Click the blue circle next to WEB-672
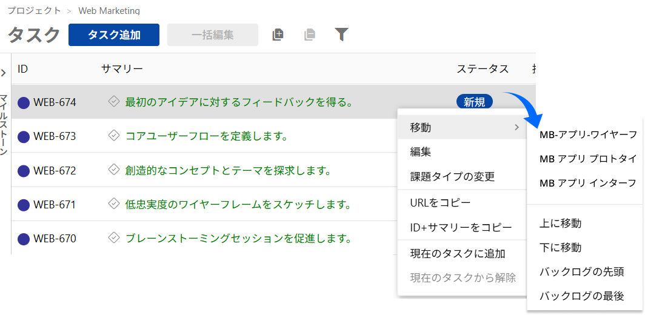The height and width of the screenshot is (315, 645). click(24, 171)
